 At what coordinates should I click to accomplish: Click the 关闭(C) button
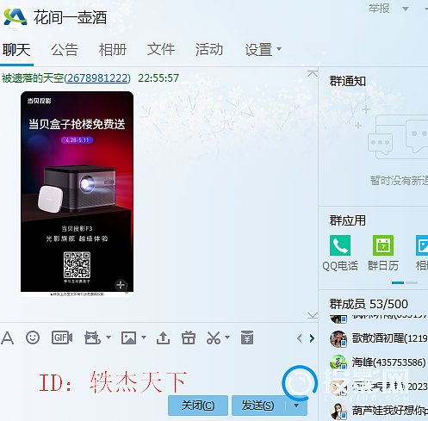click(198, 406)
